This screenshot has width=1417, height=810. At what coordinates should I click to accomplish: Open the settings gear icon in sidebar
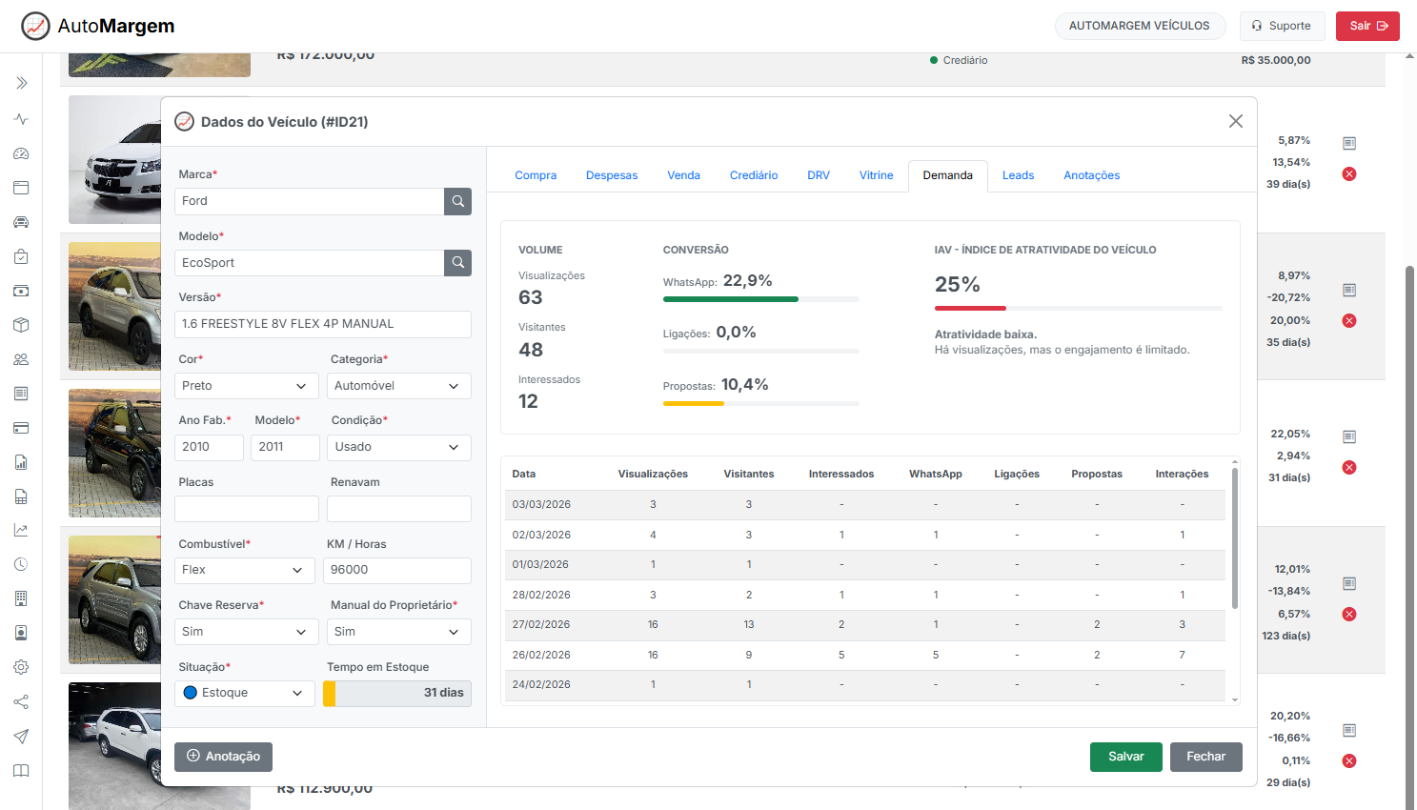pyautogui.click(x=21, y=667)
